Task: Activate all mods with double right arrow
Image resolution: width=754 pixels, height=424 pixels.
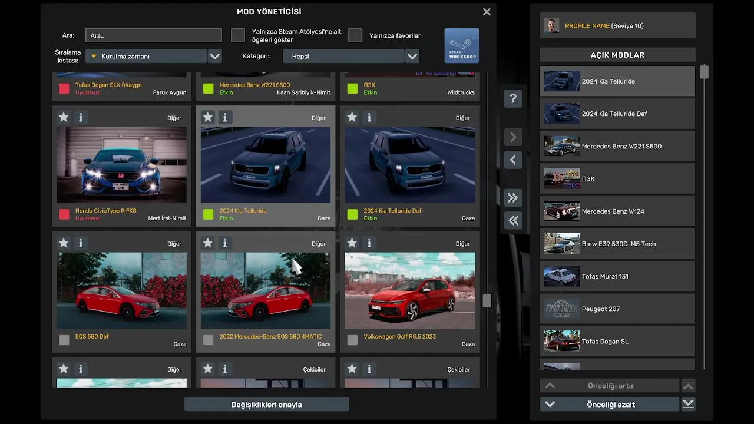Action: (x=513, y=198)
